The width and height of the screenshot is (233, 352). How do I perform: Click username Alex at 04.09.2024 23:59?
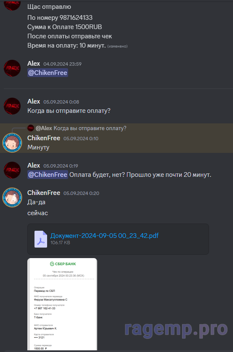coord(34,64)
